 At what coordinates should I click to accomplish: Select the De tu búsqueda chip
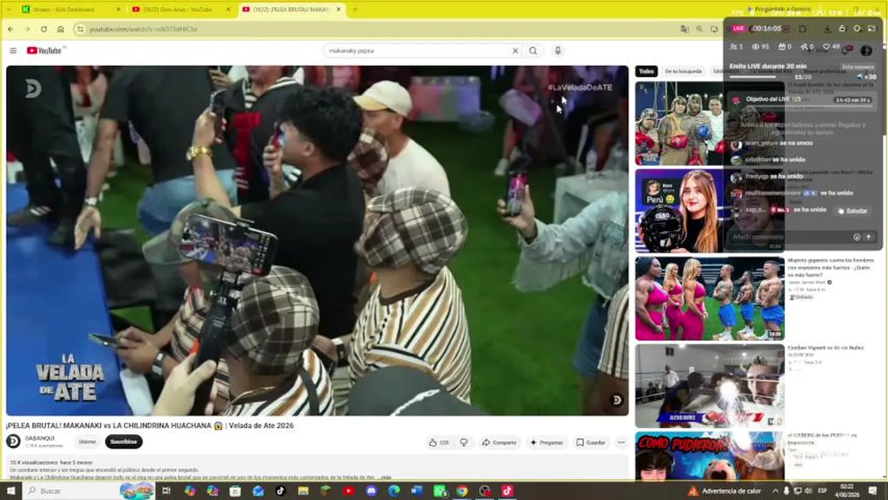(x=683, y=71)
